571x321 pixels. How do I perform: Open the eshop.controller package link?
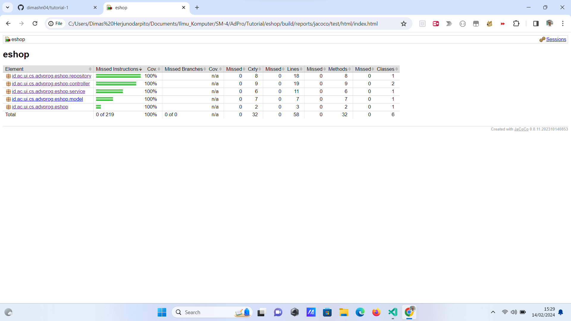pyautogui.click(x=51, y=84)
